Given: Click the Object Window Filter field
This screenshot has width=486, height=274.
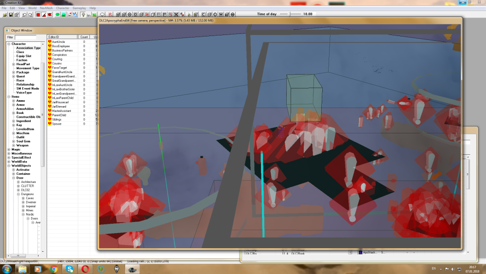Looking at the screenshot, I should (x=25, y=37).
